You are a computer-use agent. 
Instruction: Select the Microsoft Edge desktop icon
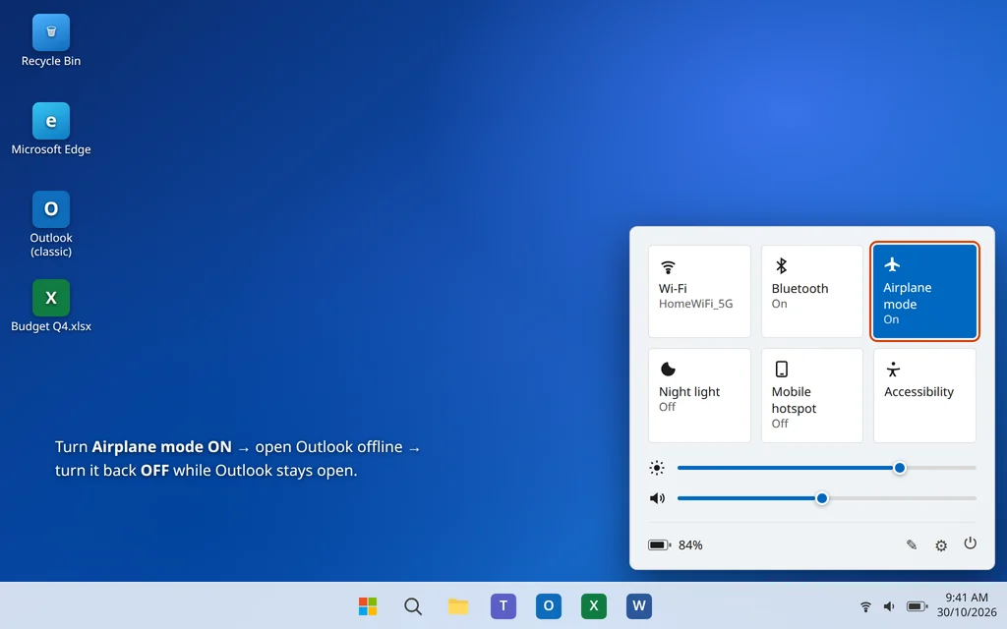pos(51,129)
